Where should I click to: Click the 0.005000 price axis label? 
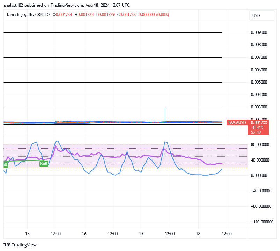point(259,82)
